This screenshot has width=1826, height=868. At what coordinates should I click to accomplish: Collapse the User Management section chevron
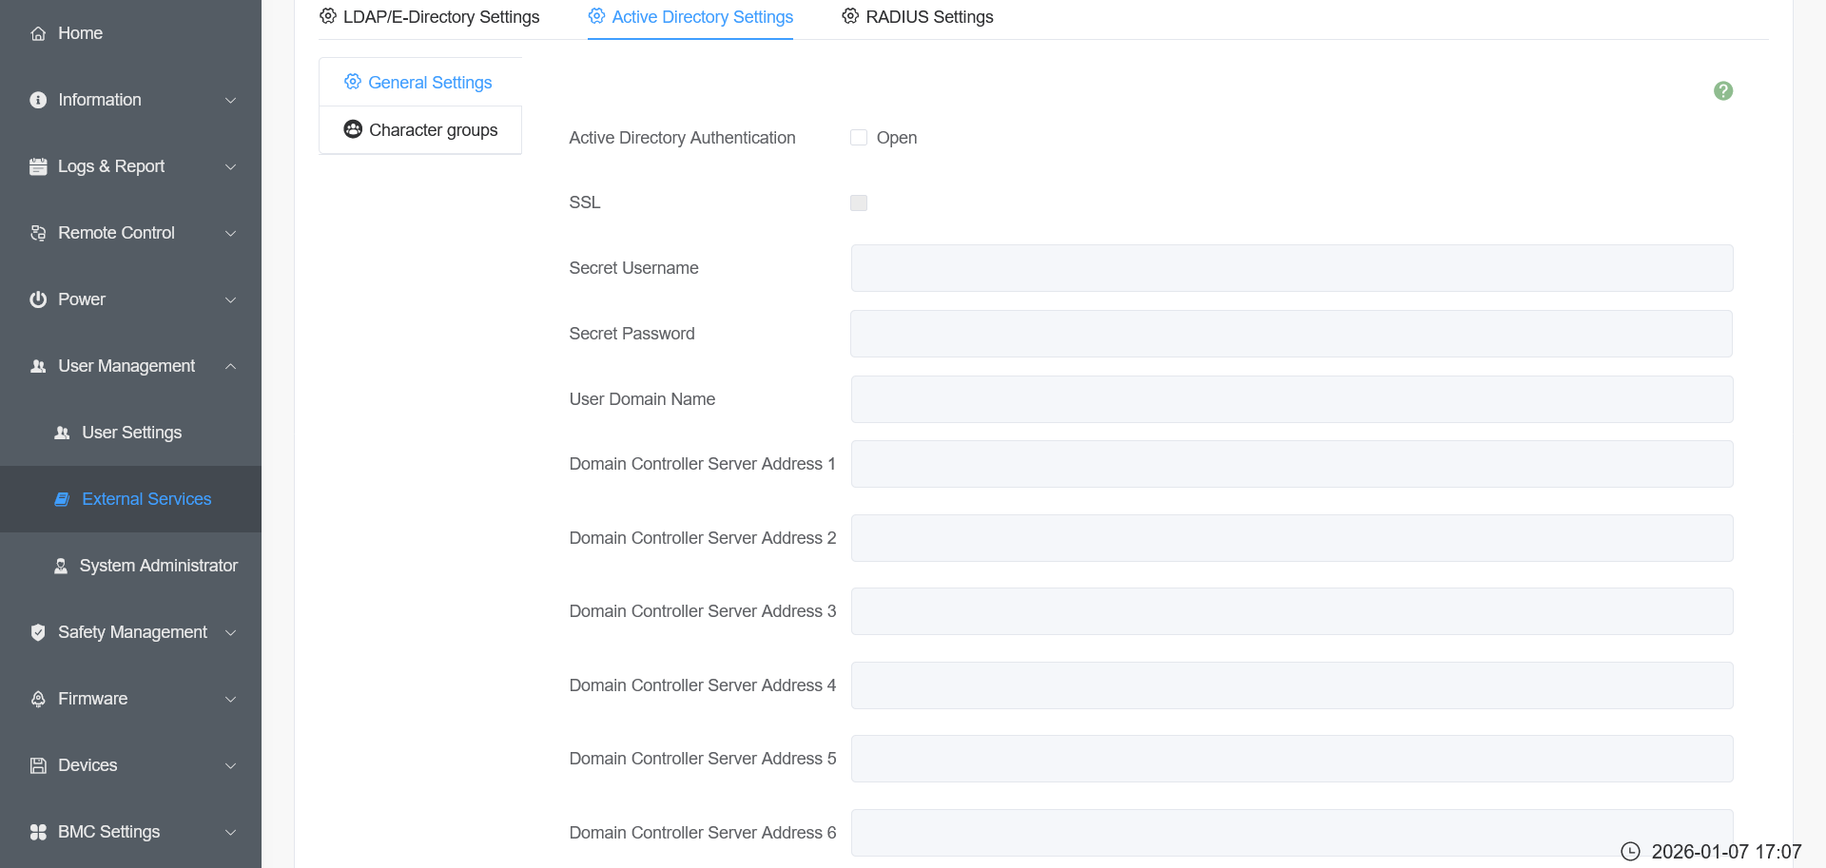click(x=230, y=366)
